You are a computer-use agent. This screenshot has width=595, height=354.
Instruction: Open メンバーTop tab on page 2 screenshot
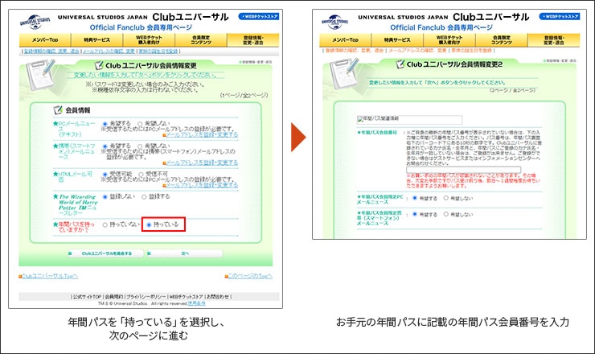pyautogui.click(x=345, y=40)
